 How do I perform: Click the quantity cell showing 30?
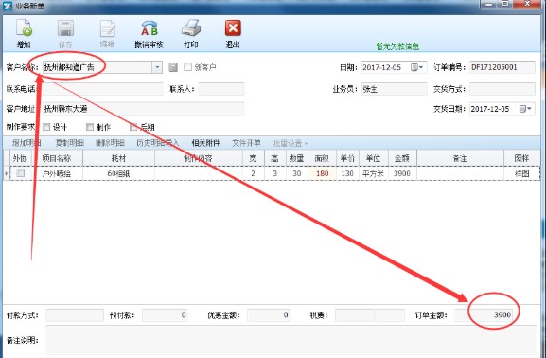tap(297, 173)
